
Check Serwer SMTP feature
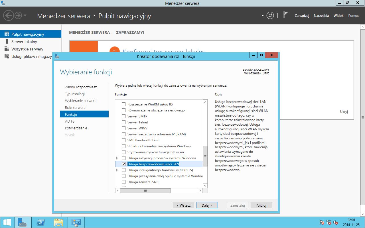point(124,116)
